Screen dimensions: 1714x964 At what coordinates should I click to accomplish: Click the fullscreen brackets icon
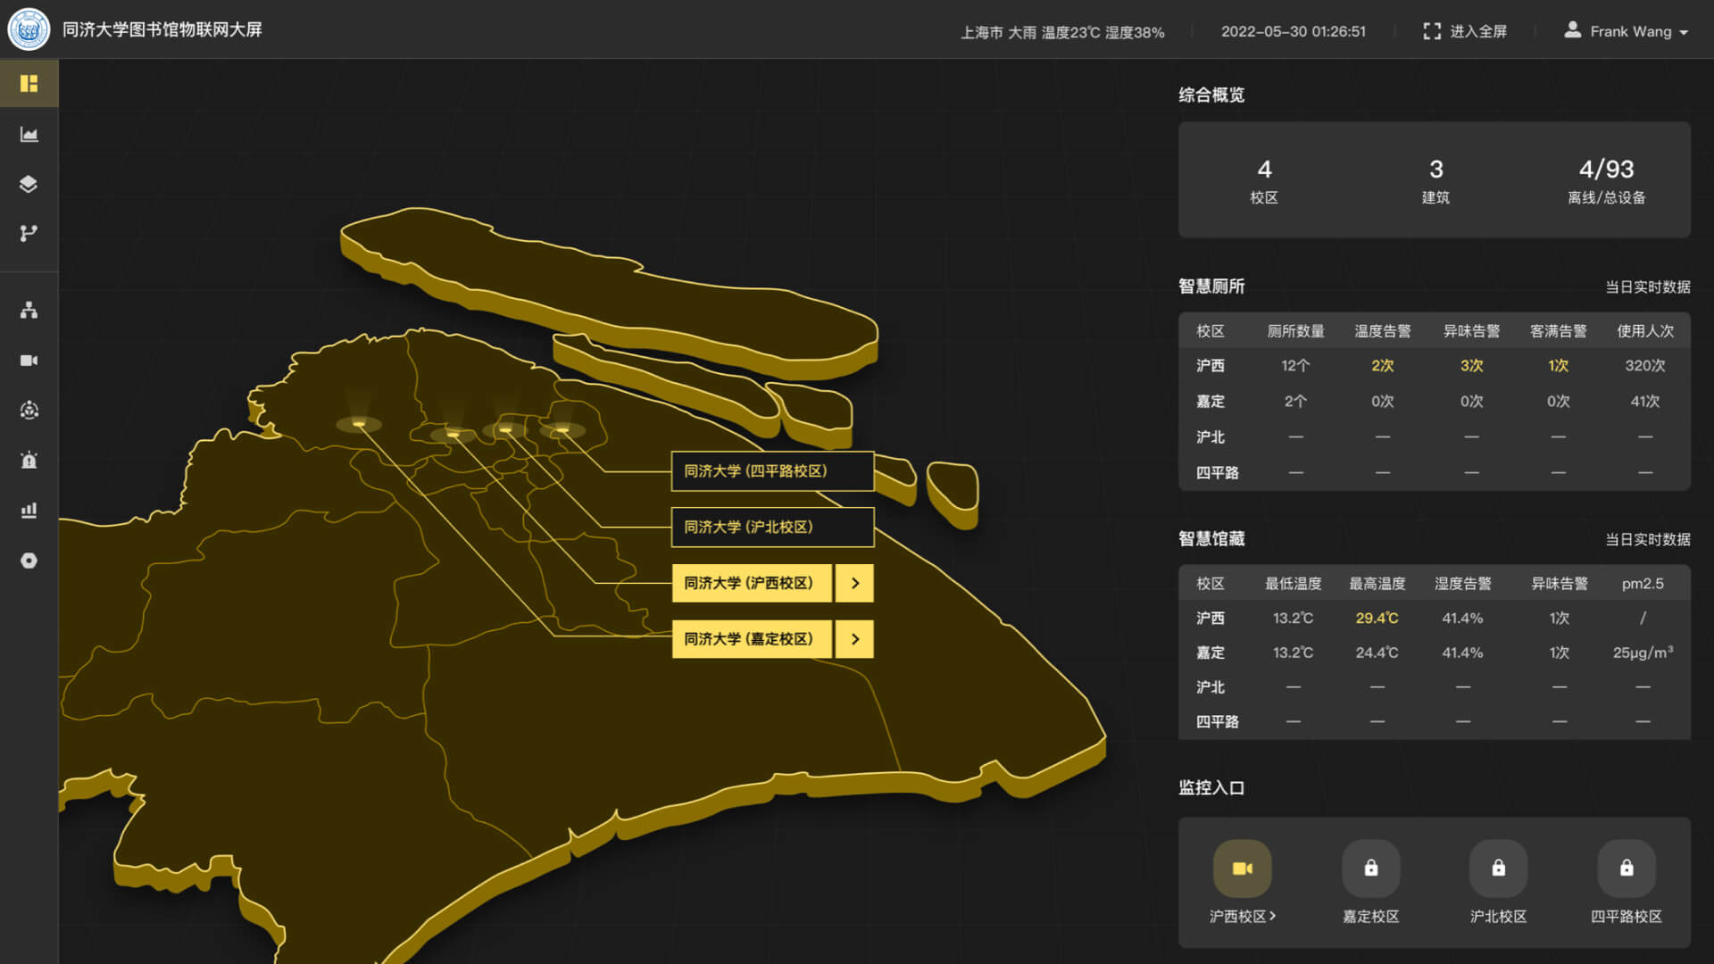click(1432, 31)
